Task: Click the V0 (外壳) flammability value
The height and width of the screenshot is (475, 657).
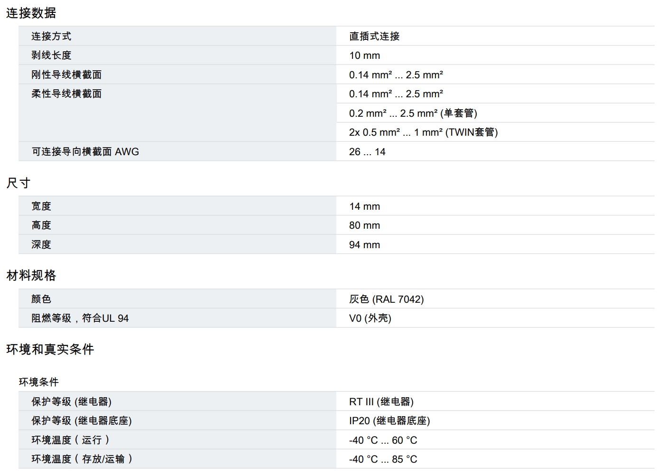Action: [x=370, y=318]
